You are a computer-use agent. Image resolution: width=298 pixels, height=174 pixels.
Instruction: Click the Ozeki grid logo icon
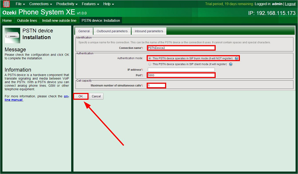coord(6,4)
